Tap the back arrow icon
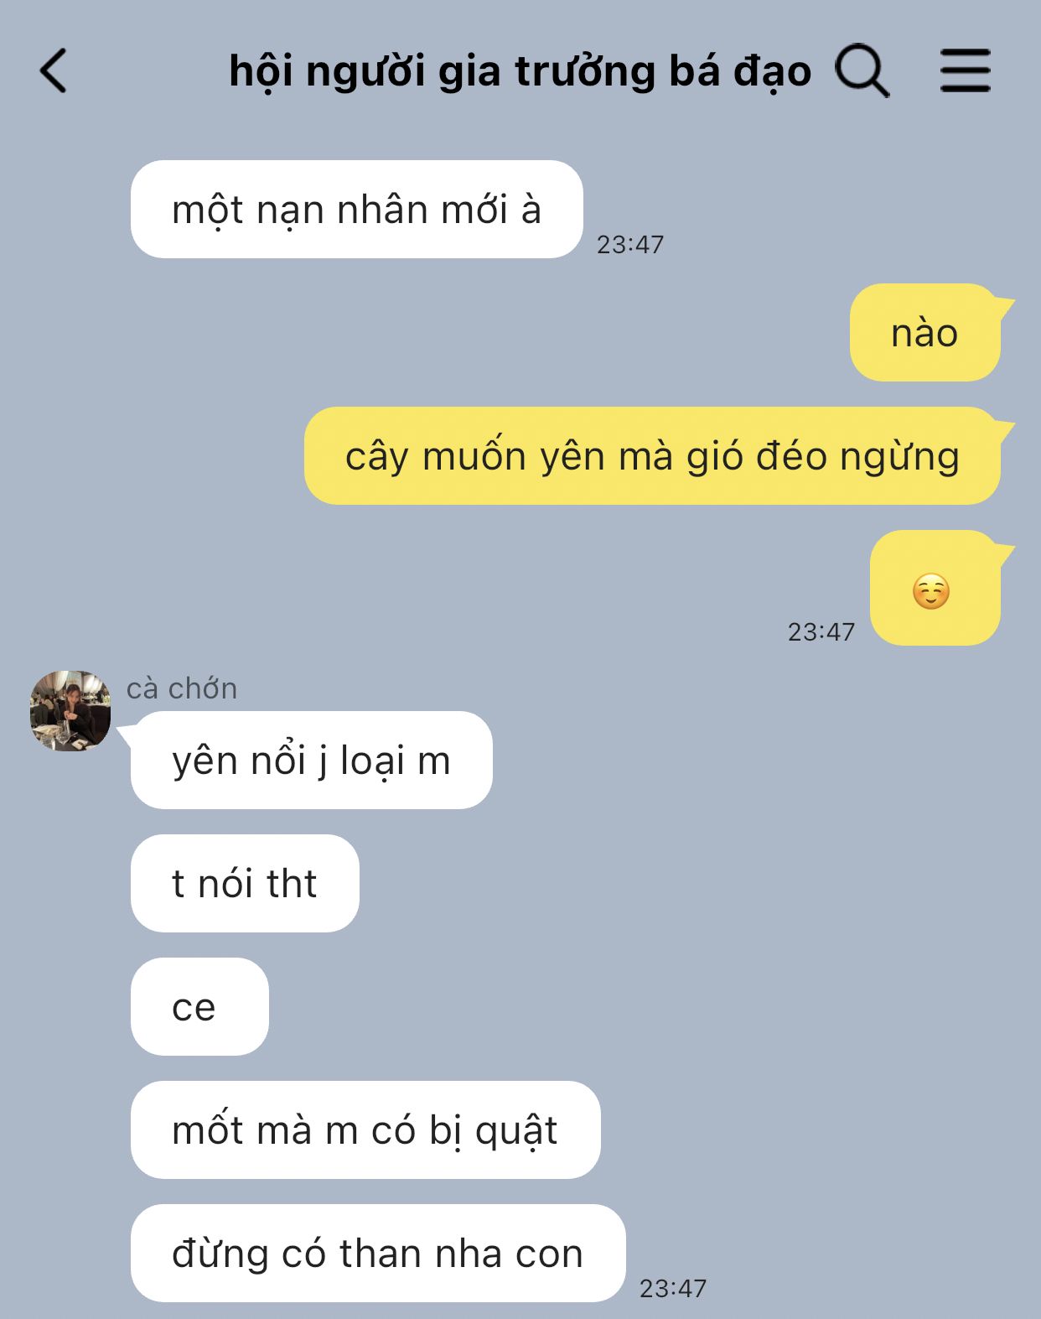 tap(53, 70)
